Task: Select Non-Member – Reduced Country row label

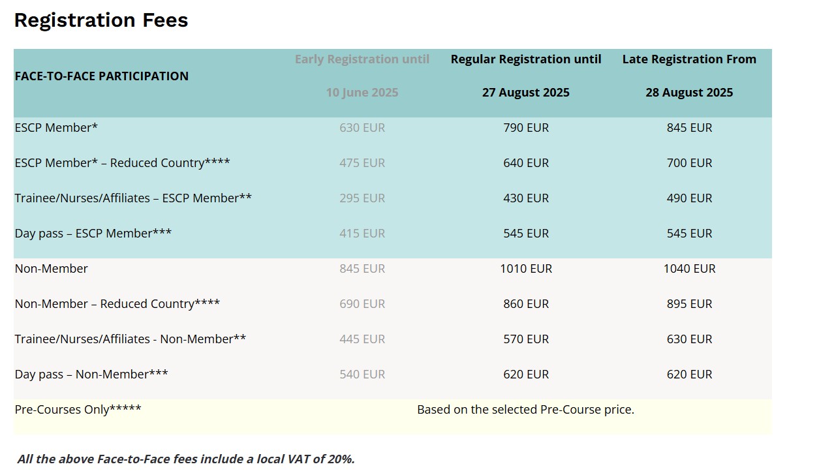Action: (x=117, y=304)
